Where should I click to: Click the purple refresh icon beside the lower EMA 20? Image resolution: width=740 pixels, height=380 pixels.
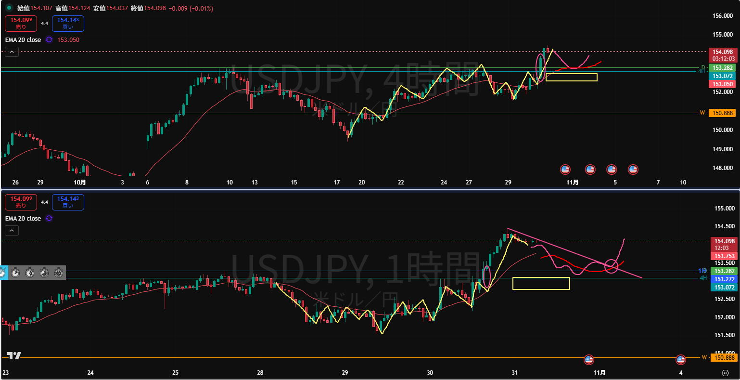[x=49, y=219]
